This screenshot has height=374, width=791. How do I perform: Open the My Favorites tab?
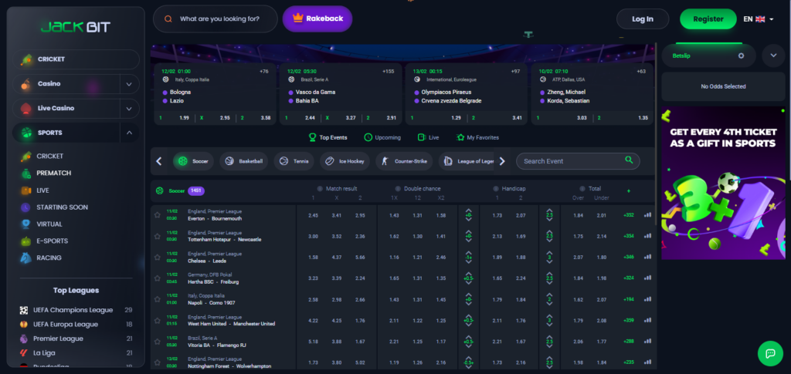coord(477,137)
